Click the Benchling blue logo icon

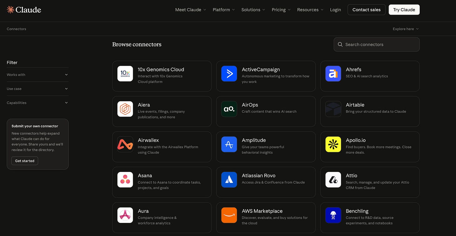click(x=333, y=215)
